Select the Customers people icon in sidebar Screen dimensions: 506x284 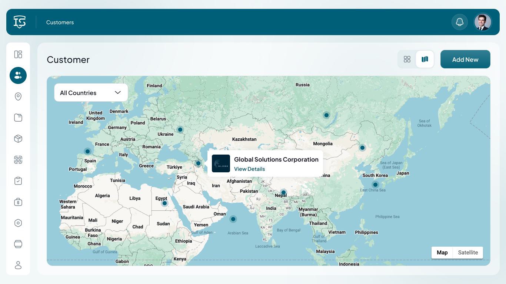tap(18, 75)
